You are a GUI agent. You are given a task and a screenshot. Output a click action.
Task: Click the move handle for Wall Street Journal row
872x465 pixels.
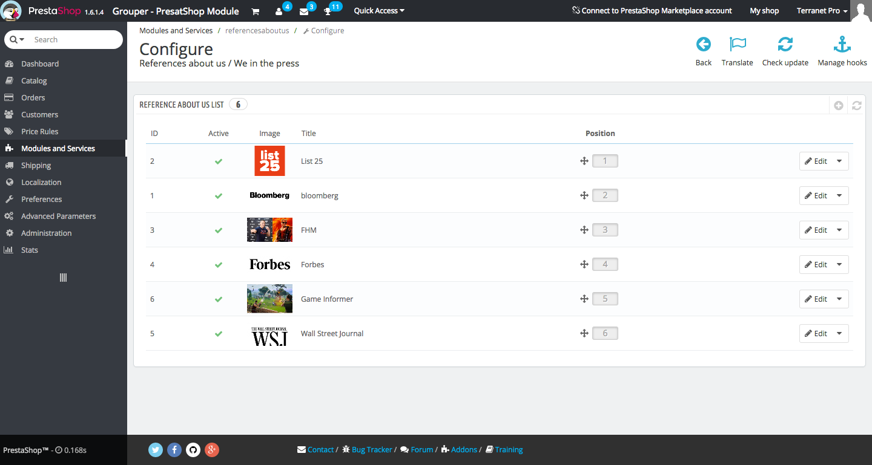coord(584,333)
